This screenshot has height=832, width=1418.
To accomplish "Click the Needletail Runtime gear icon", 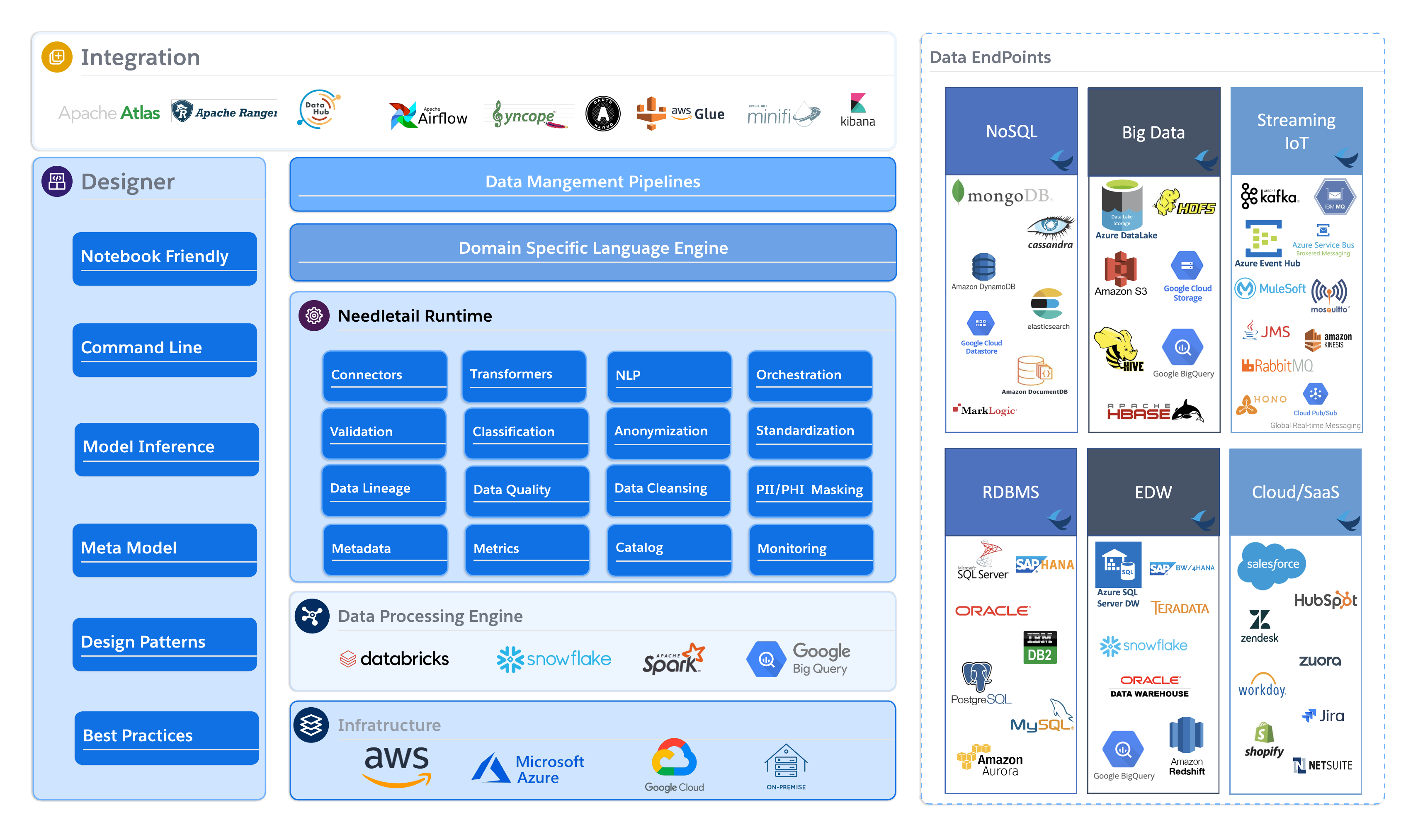I will coord(314,315).
